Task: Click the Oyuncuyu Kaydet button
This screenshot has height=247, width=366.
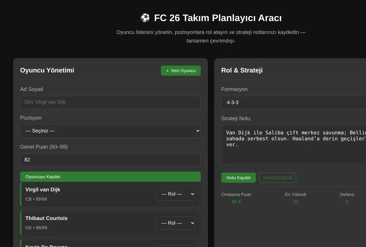Action: point(110,177)
